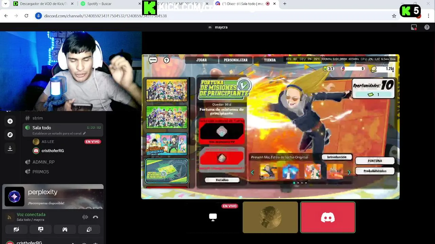The width and height of the screenshot is (435, 244).
Task: Select the fourth orange reward thumbnail
Action: (x=335, y=171)
